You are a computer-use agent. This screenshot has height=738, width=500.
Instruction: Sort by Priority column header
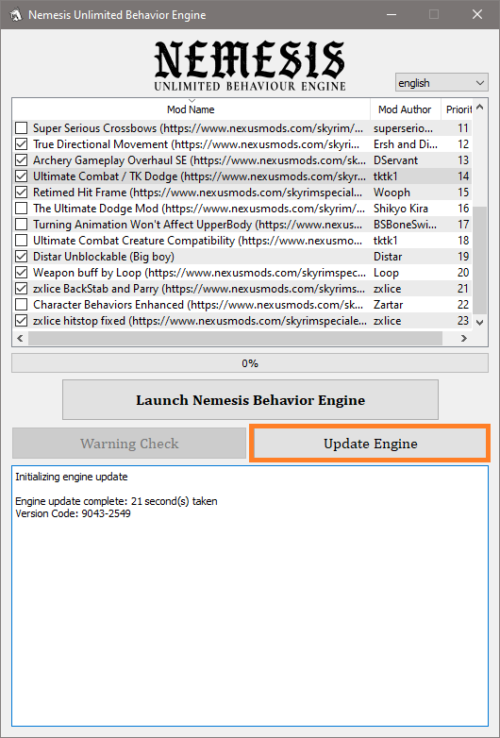click(458, 109)
